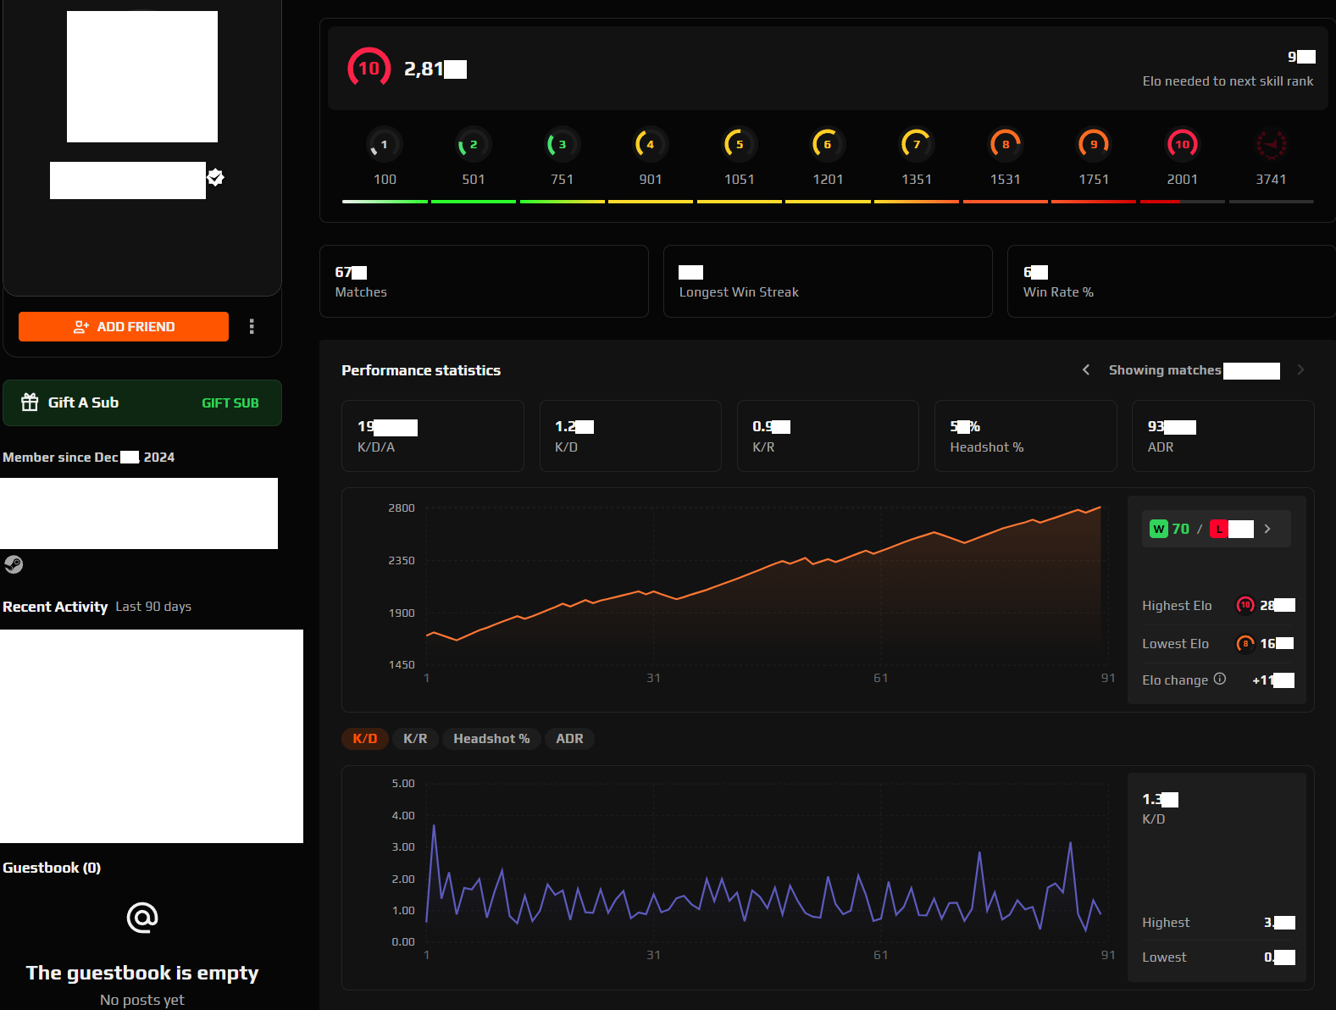1336x1010 pixels.
Task: Switch chart to K/R metric
Action: pyautogui.click(x=415, y=739)
